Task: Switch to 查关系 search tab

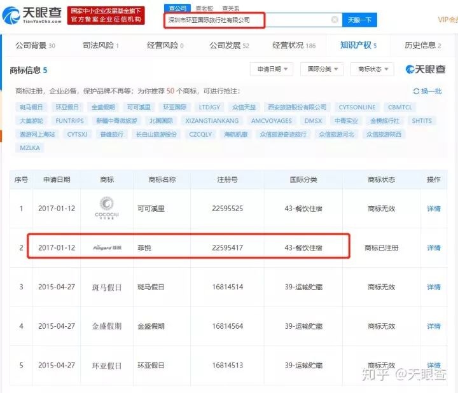Action: point(230,8)
